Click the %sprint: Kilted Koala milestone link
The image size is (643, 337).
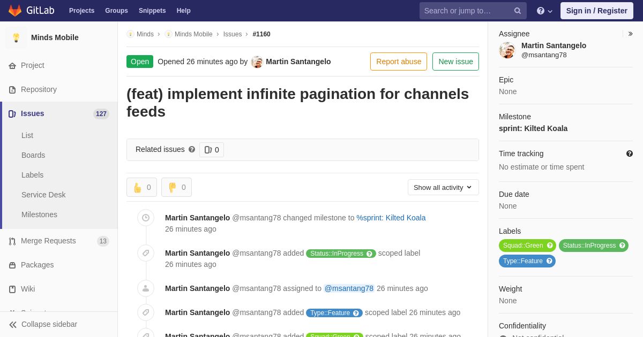[x=391, y=218]
